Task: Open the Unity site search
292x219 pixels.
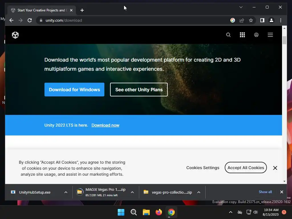Action: click(x=228, y=35)
